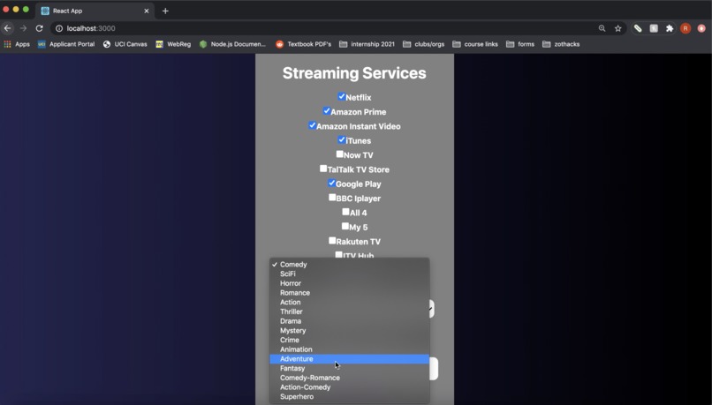The height and width of the screenshot is (405, 712).
Task: Open the extensions puzzle icon
Action: (x=670, y=28)
